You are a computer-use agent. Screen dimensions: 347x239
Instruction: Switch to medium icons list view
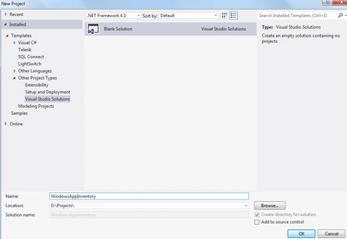coord(233,15)
